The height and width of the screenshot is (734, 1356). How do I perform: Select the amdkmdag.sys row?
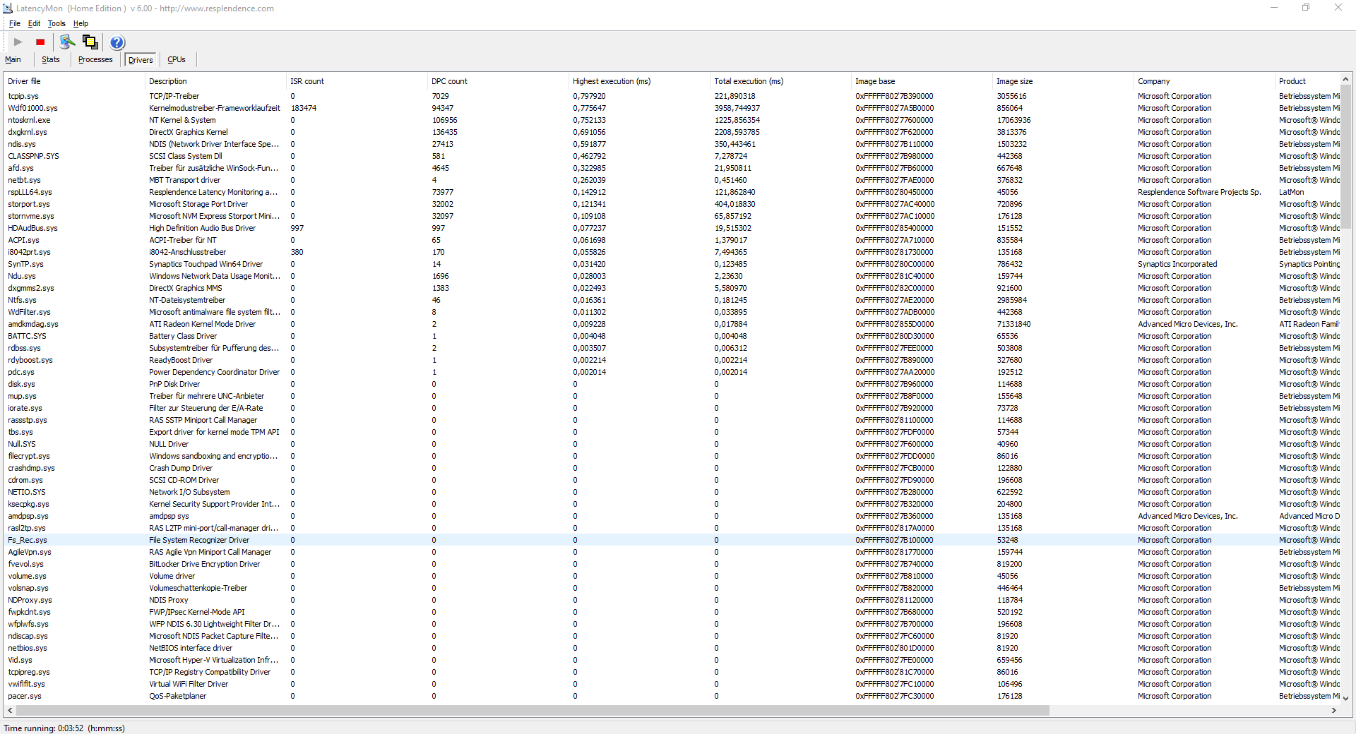tap(672, 324)
